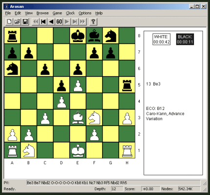Click the Arasan title bar icon
Viewport: 210px width, 195px height.
pos(7,6)
